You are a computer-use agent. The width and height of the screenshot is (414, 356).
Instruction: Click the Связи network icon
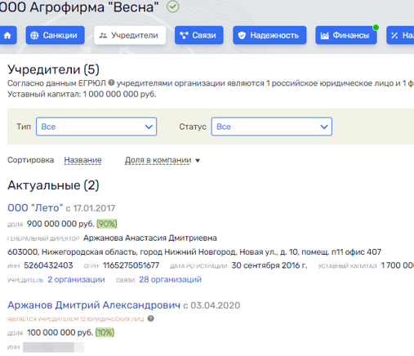(184, 35)
